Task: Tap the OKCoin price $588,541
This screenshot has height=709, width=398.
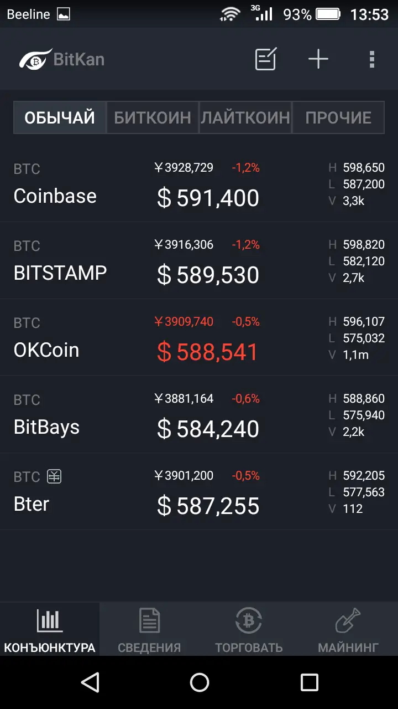Action: point(208,352)
